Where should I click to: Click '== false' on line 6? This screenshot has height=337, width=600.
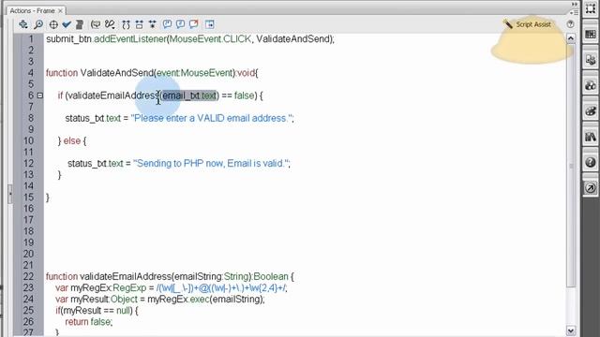(237, 95)
